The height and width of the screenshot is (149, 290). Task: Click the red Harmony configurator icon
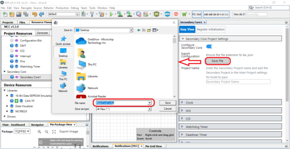pyautogui.click(x=176, y=14)
